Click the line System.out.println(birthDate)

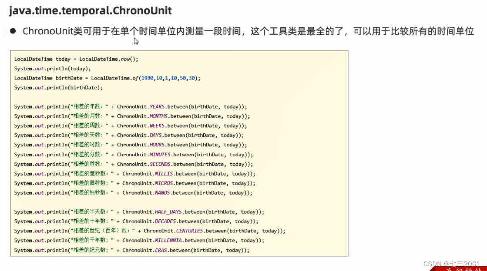58,88
